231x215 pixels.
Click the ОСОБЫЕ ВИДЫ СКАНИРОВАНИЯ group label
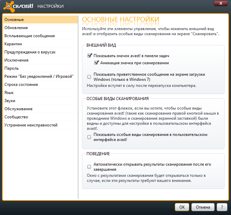[118, 98]
